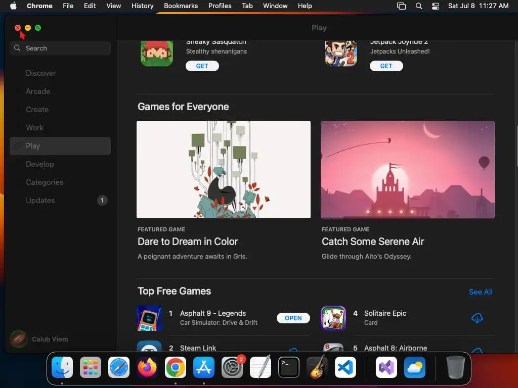The height and width of the screenshot is (388, 518).
Task: Click the Asphalt 8: Airborne title
Action: click(396, 348)
